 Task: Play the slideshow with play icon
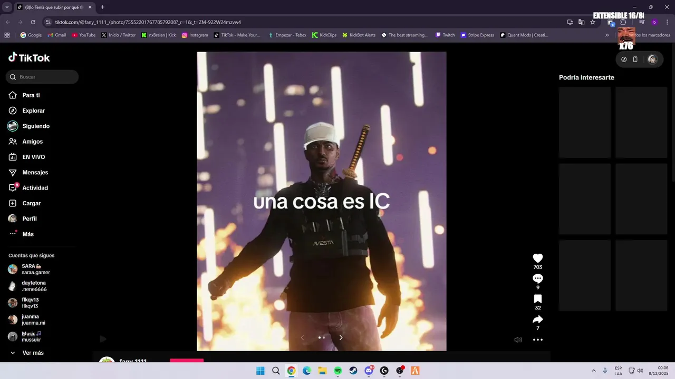click(x=103, y=339)
